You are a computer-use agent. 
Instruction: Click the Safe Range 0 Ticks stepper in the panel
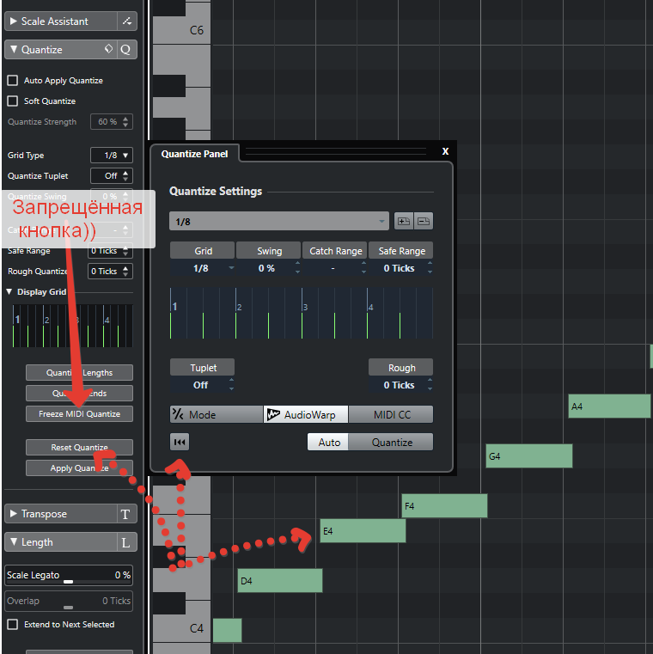click(430, 268)
